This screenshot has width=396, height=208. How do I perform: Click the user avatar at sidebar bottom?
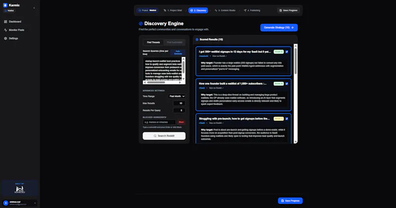pyautogui.click(x=5, y=203)
